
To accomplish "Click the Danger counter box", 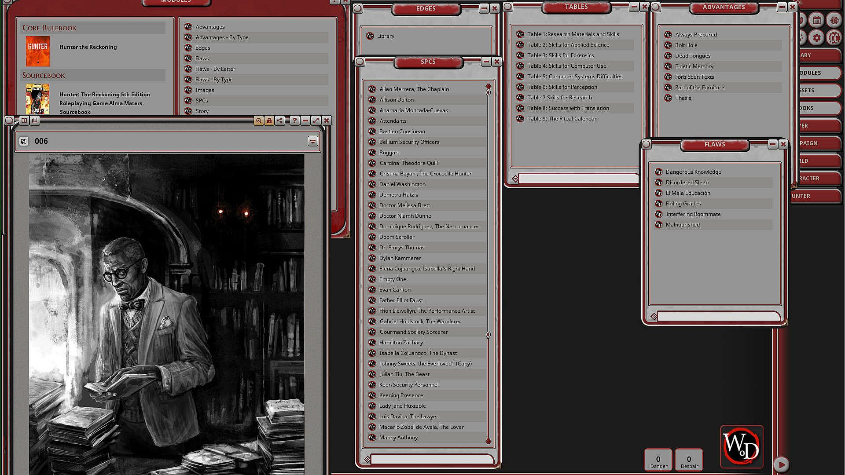I will point(658,460).
